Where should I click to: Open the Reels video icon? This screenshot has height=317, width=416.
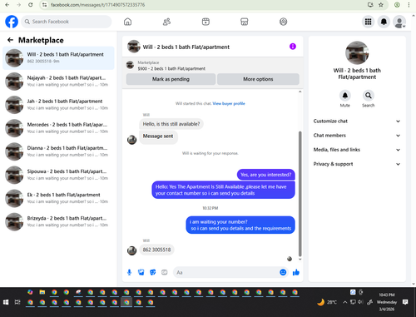[x=206, y=22]
